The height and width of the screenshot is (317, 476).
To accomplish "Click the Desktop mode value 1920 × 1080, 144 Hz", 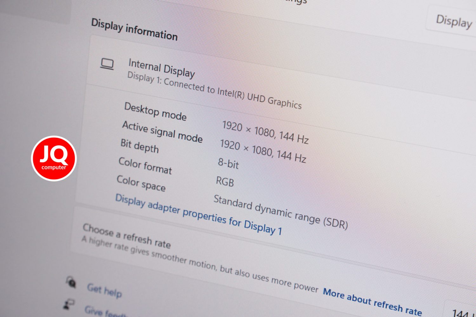I will click(265, 132).
